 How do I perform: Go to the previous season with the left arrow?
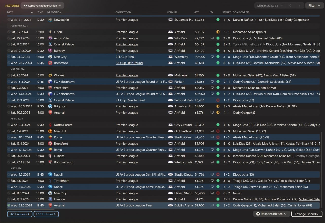(290, 6)
